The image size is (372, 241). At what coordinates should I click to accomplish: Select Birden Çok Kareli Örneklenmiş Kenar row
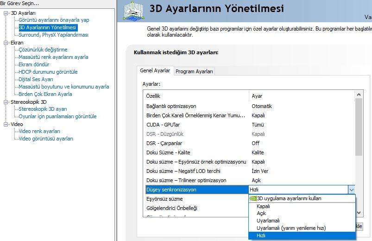(x=249, y=115)
